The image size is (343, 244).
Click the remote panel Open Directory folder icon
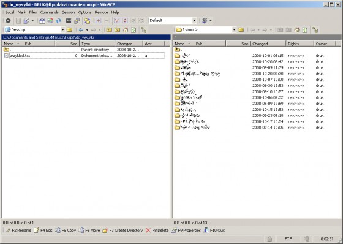point(241,30)
